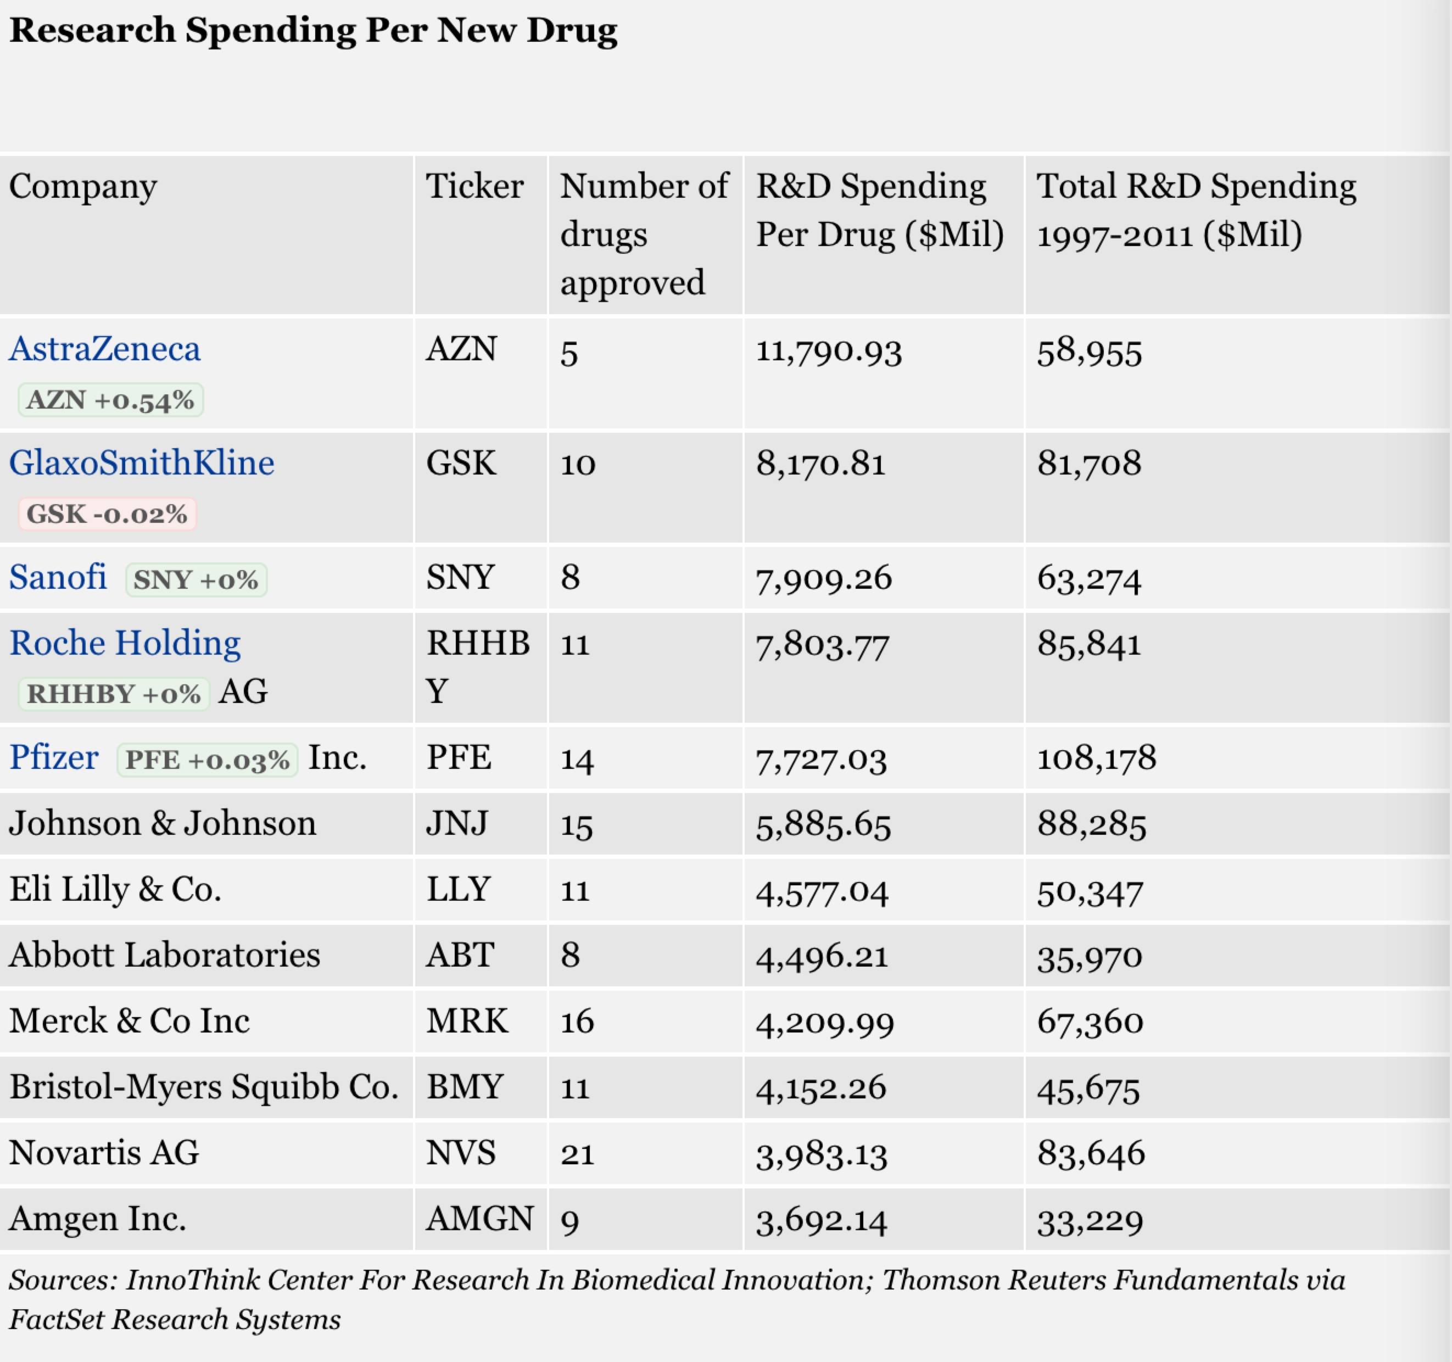This screenshot has width=1452, height=1362.
Task: Select the SNY +0% ticker badge
Action: (x=196, y=580)
